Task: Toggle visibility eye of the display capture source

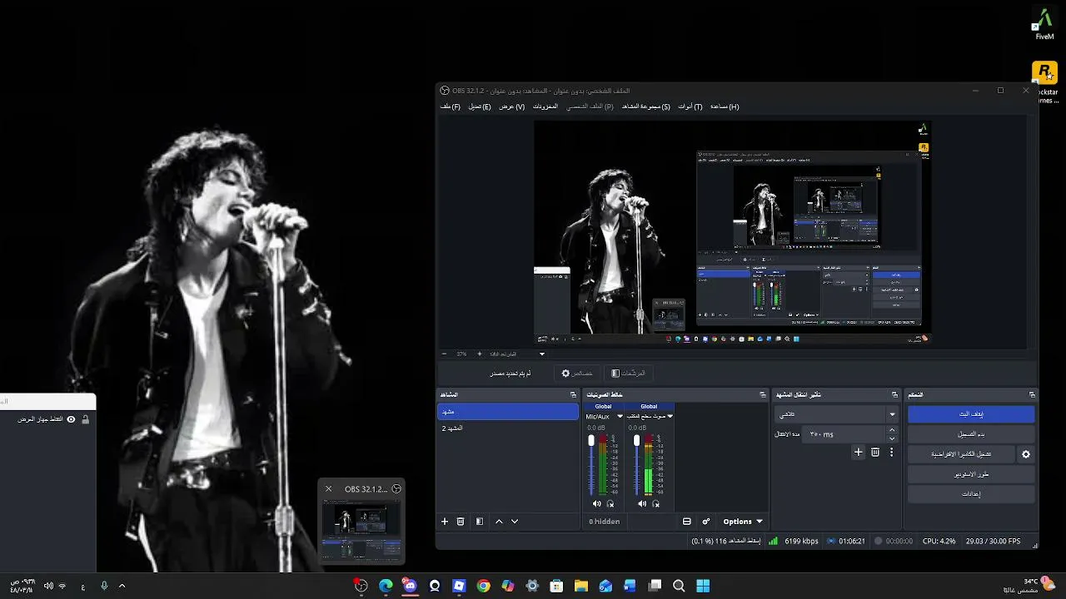Action: tap(71, 419)
